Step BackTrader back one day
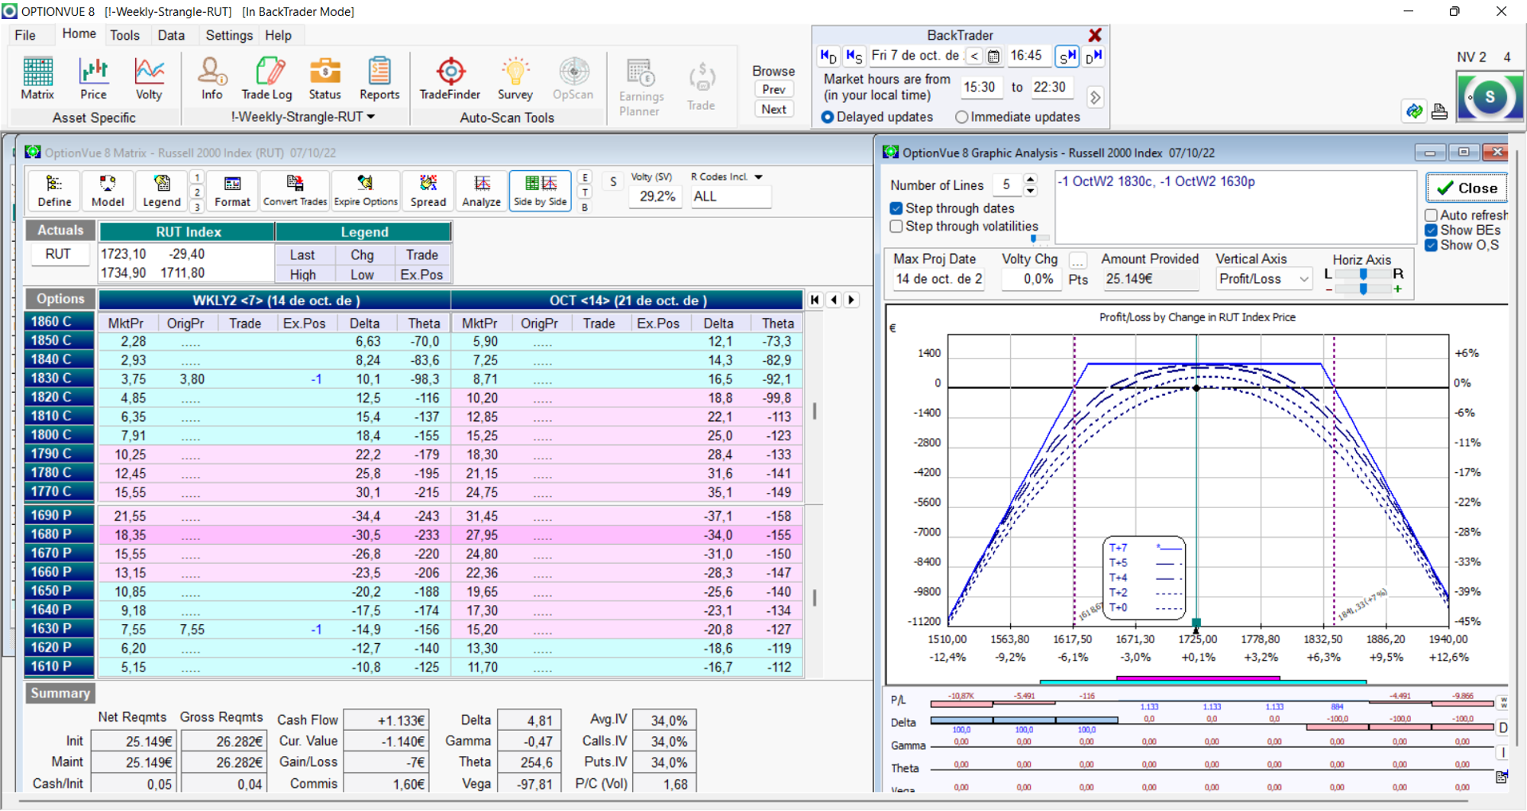Screen dimensions: 1527x811 [828, 56]
